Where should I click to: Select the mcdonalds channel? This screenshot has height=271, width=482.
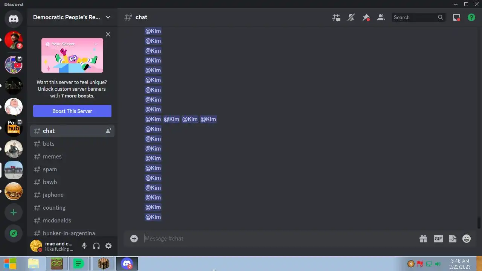pyautogui.click(x=72, y=221)
